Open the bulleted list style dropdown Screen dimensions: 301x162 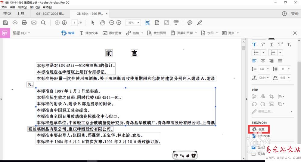click(x=263, y=53)
